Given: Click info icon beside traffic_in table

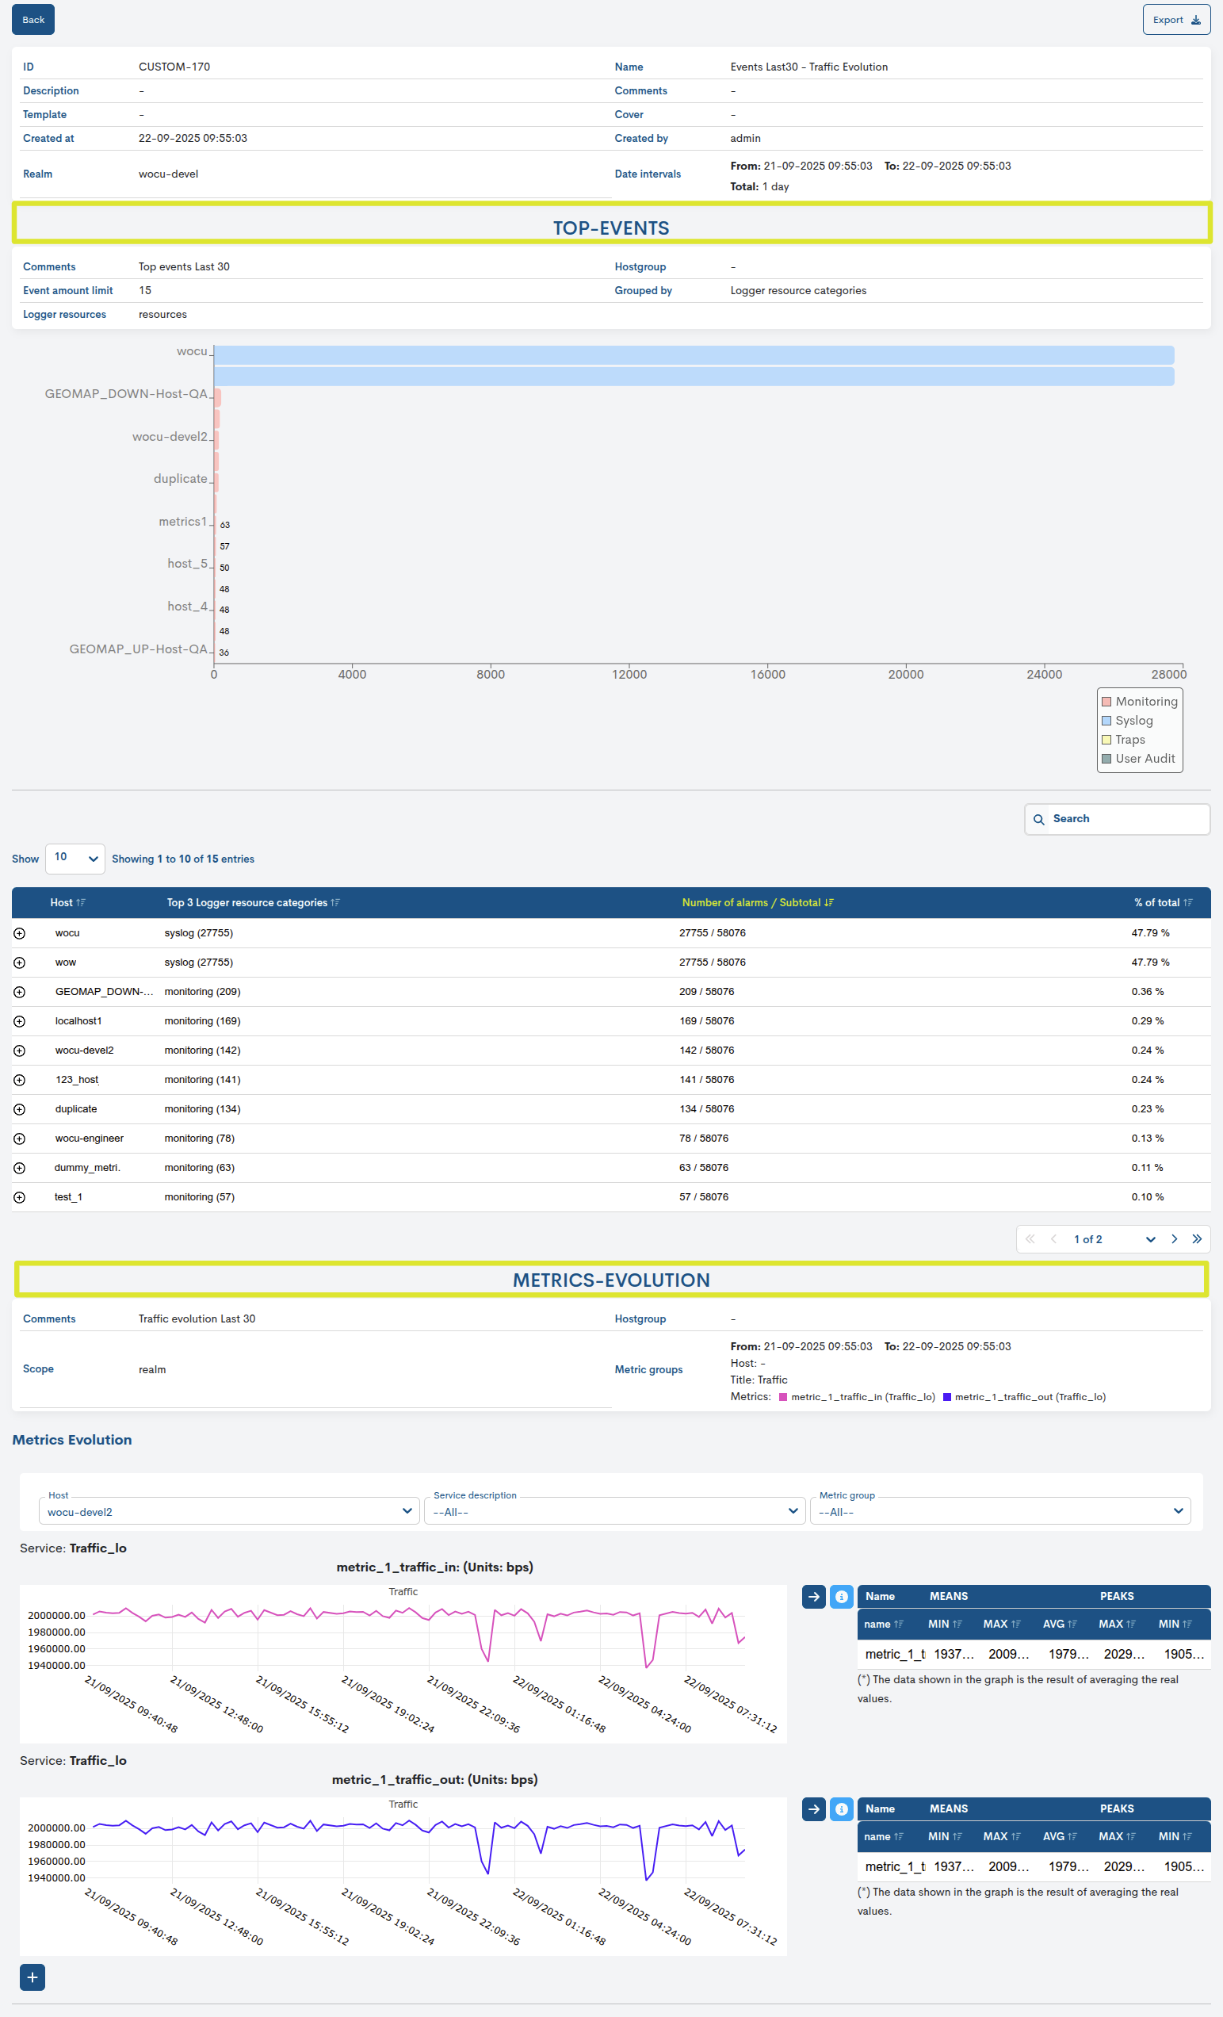Looking at the screenshot, I should (x=841, y=1596).
